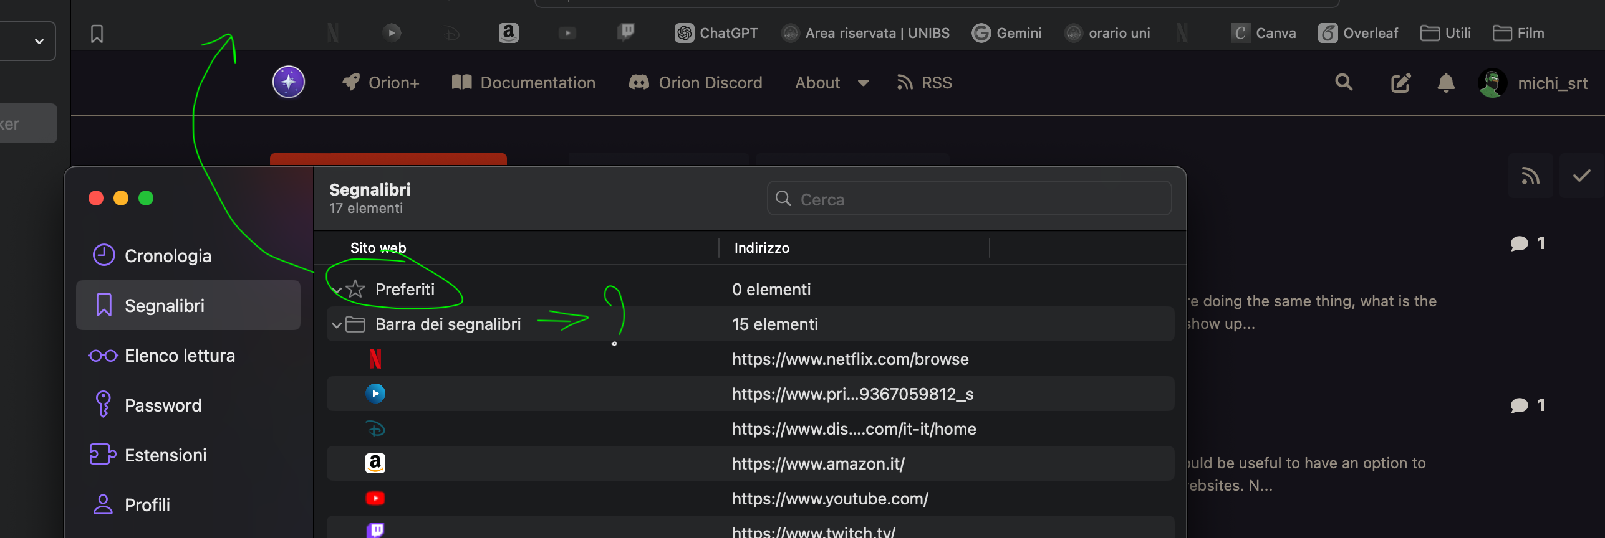Screen dimensions: 1605x538
Task: Open the Amazon bookmark in bookmarks bar
Action: [508, 32]
